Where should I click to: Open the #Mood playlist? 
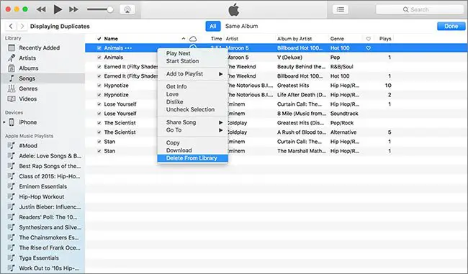28,146
